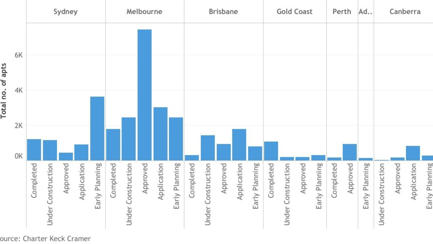Viewport: 433px width, 244px height.
Task: Click Perth's Completed axis label
Action: [x=334, y=181]
